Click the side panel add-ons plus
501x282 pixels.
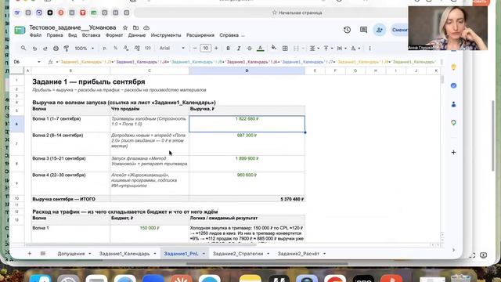pyautogui.click(x=453, y=153)
